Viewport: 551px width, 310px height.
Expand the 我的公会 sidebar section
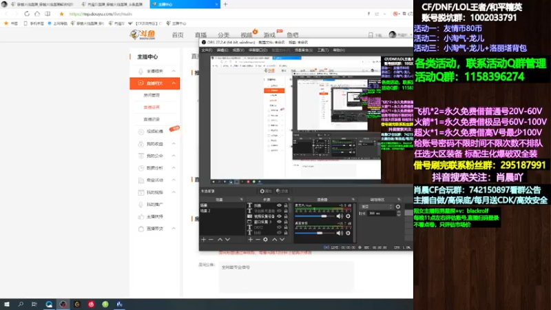tap(174, 156)
